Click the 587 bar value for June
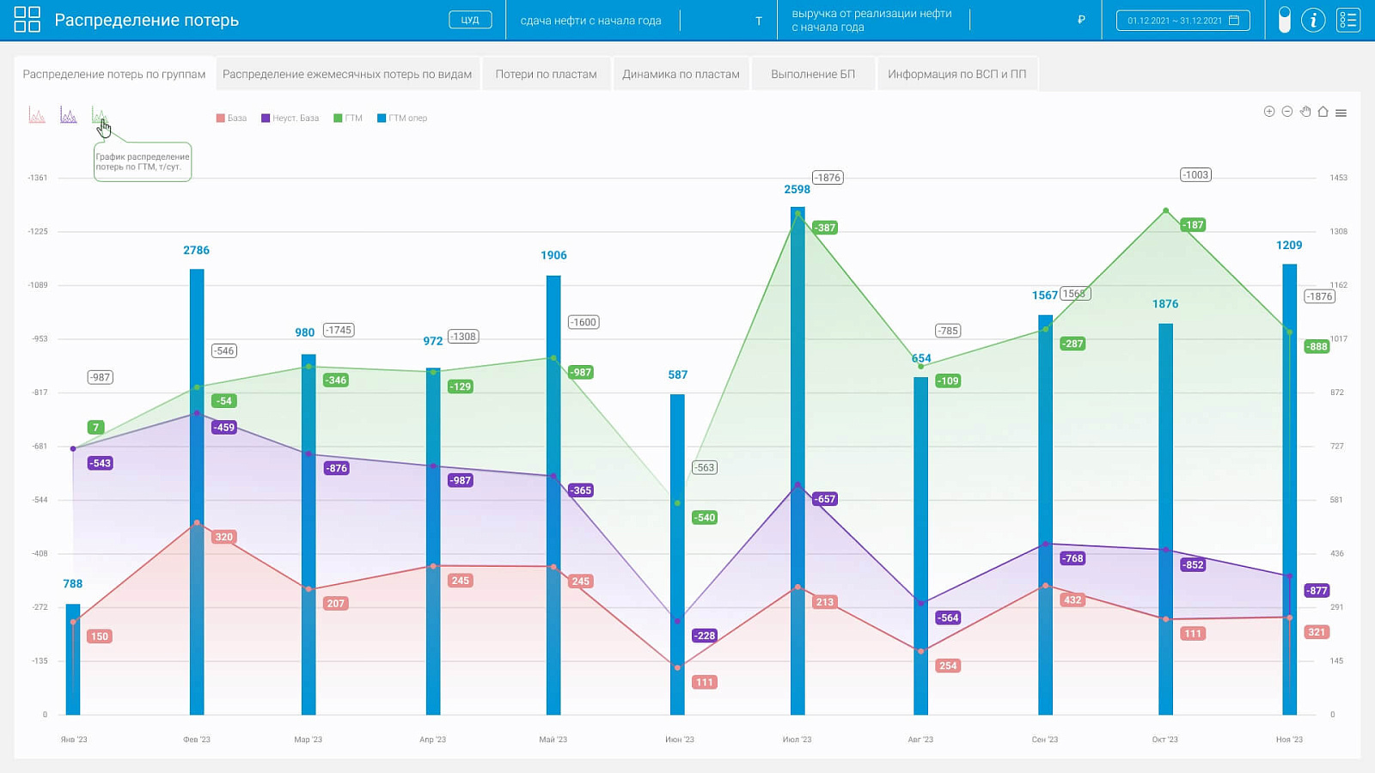Viewport: 1375px width, 773px height. point(678,374)
